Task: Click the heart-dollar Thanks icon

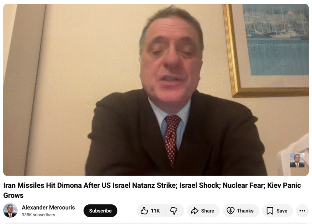Action: tap(230, 211)
